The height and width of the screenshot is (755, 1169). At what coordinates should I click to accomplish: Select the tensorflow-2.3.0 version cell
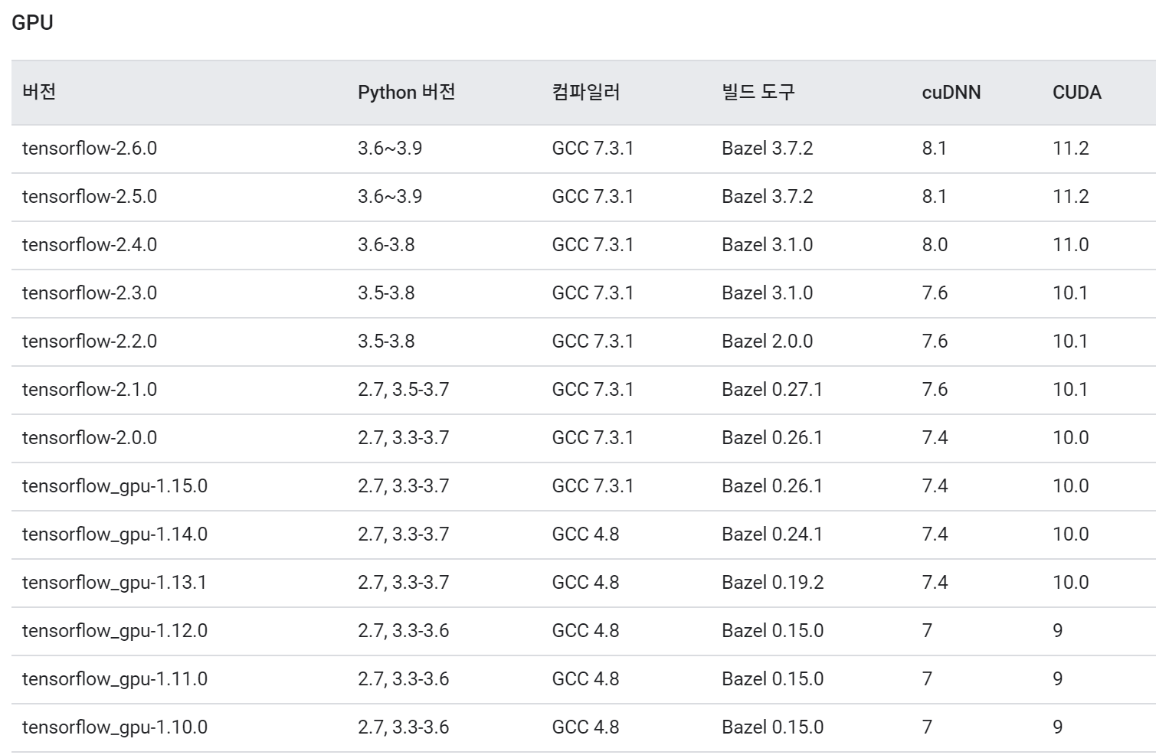tap(89, 293)
